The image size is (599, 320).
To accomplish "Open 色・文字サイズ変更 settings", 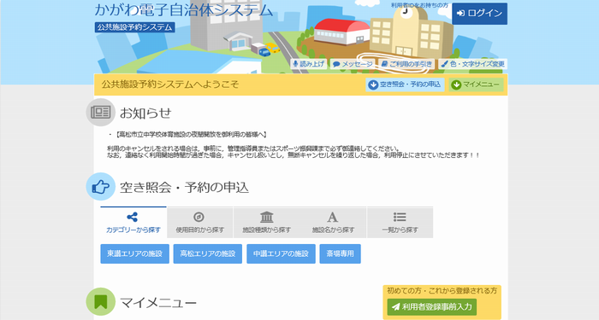I will (472, 64).
